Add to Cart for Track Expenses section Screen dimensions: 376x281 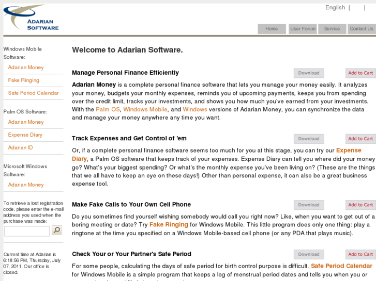(x=360, y=139)
